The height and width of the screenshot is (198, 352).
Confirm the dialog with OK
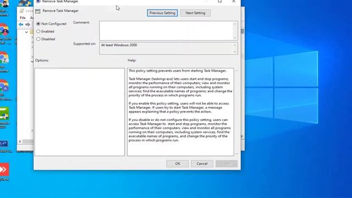click(178, 163)
